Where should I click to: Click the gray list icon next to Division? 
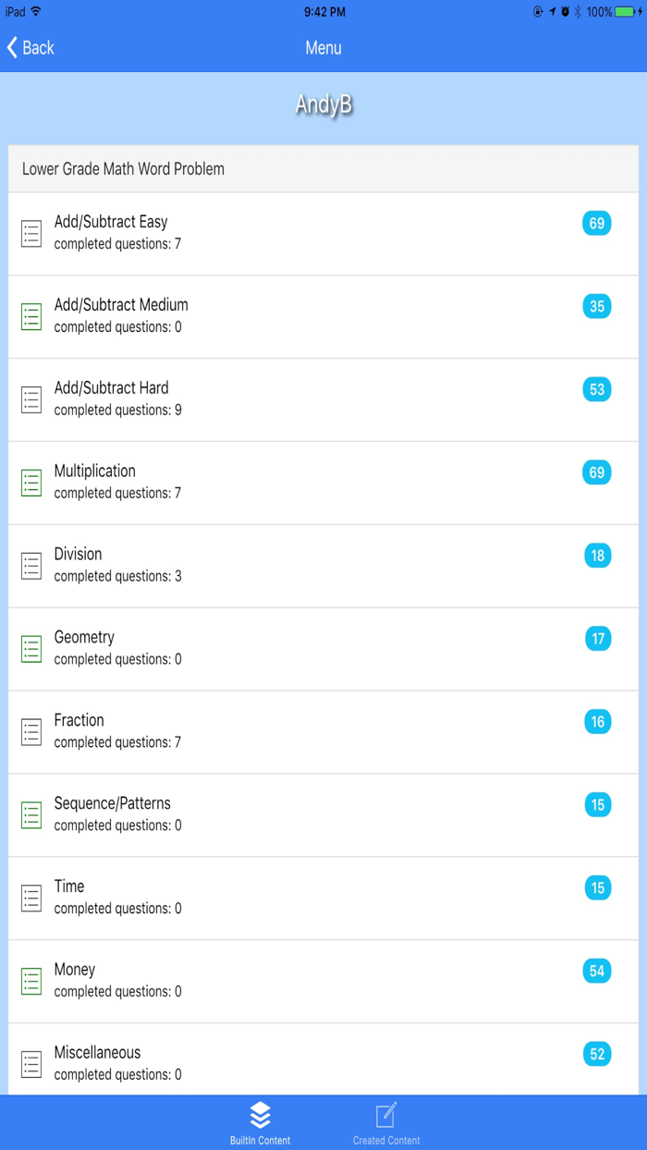point(31,566)
